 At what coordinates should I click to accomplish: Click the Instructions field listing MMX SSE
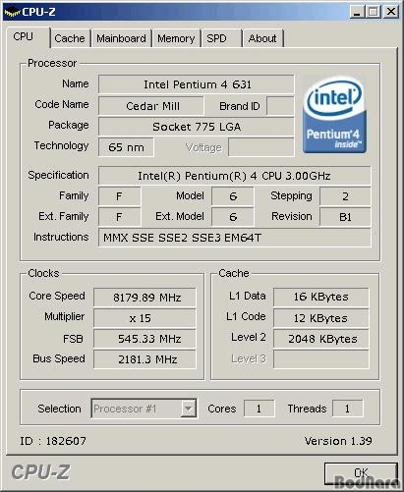(x=235, y=238)
